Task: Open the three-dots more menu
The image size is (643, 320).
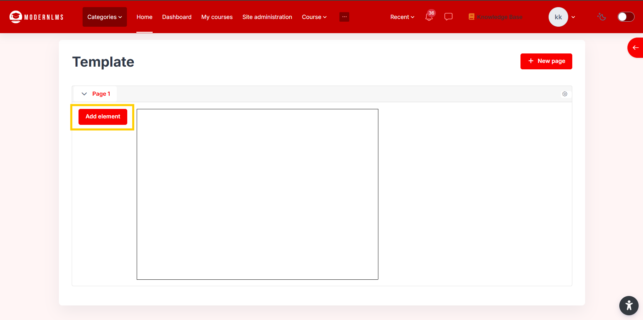Action: click(x=344, y=17)
